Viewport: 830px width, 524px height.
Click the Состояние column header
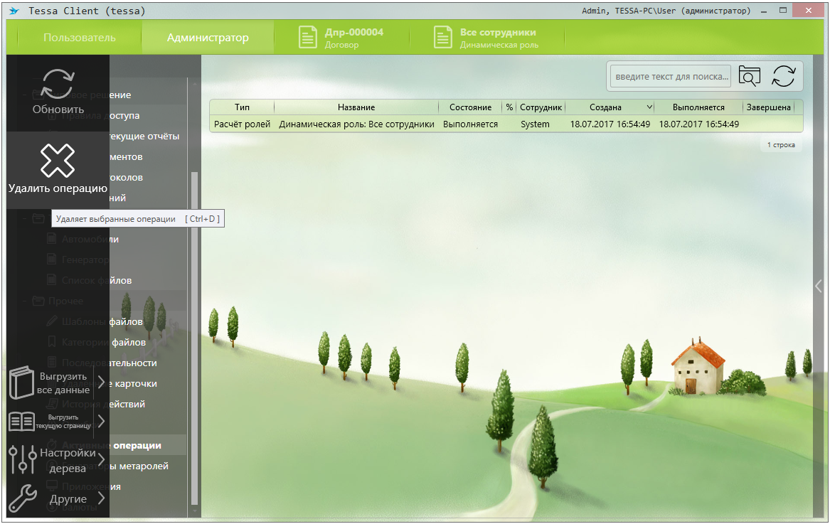click(471, 107)
